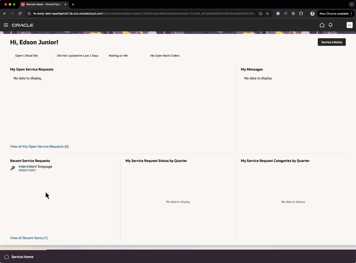The height and width of the screenshot is (263, 356).
Task: Click the My Messages heading
Action: [x=252, y=69]
